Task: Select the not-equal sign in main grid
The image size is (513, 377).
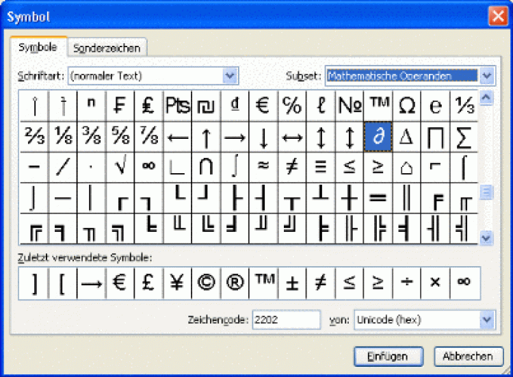Action: (291, 167)
